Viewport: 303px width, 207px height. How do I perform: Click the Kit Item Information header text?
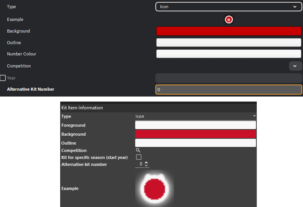(x=82, y=108)
